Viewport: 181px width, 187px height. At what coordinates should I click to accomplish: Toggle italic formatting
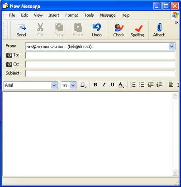(104, 85)
